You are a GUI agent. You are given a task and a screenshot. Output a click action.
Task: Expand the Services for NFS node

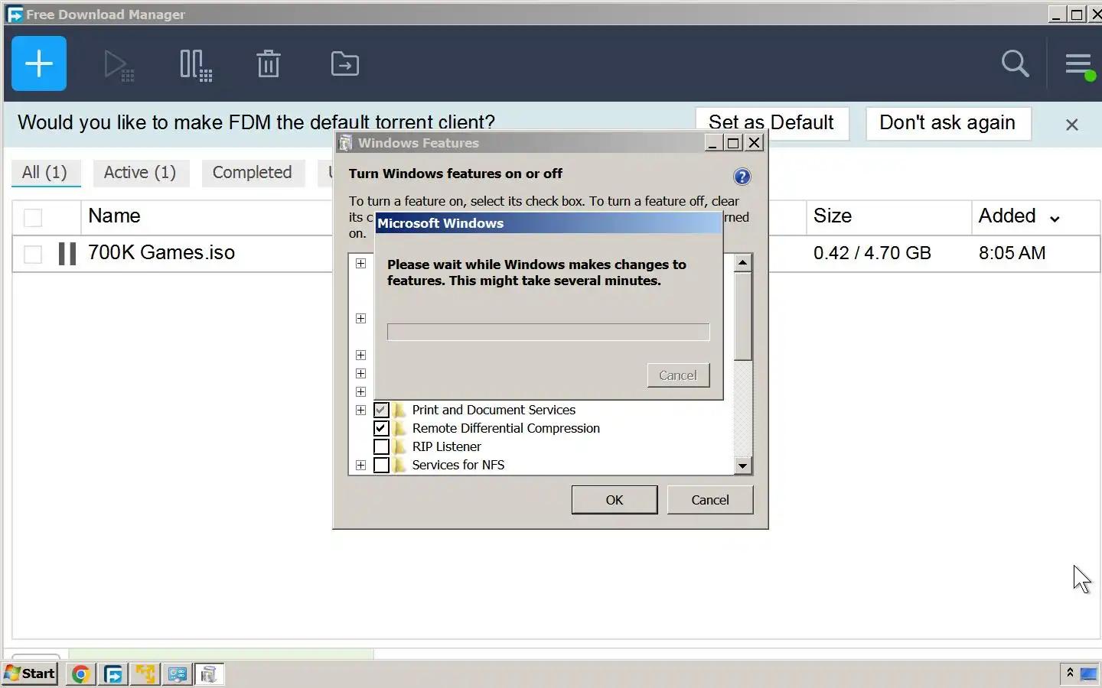point(361,466)
